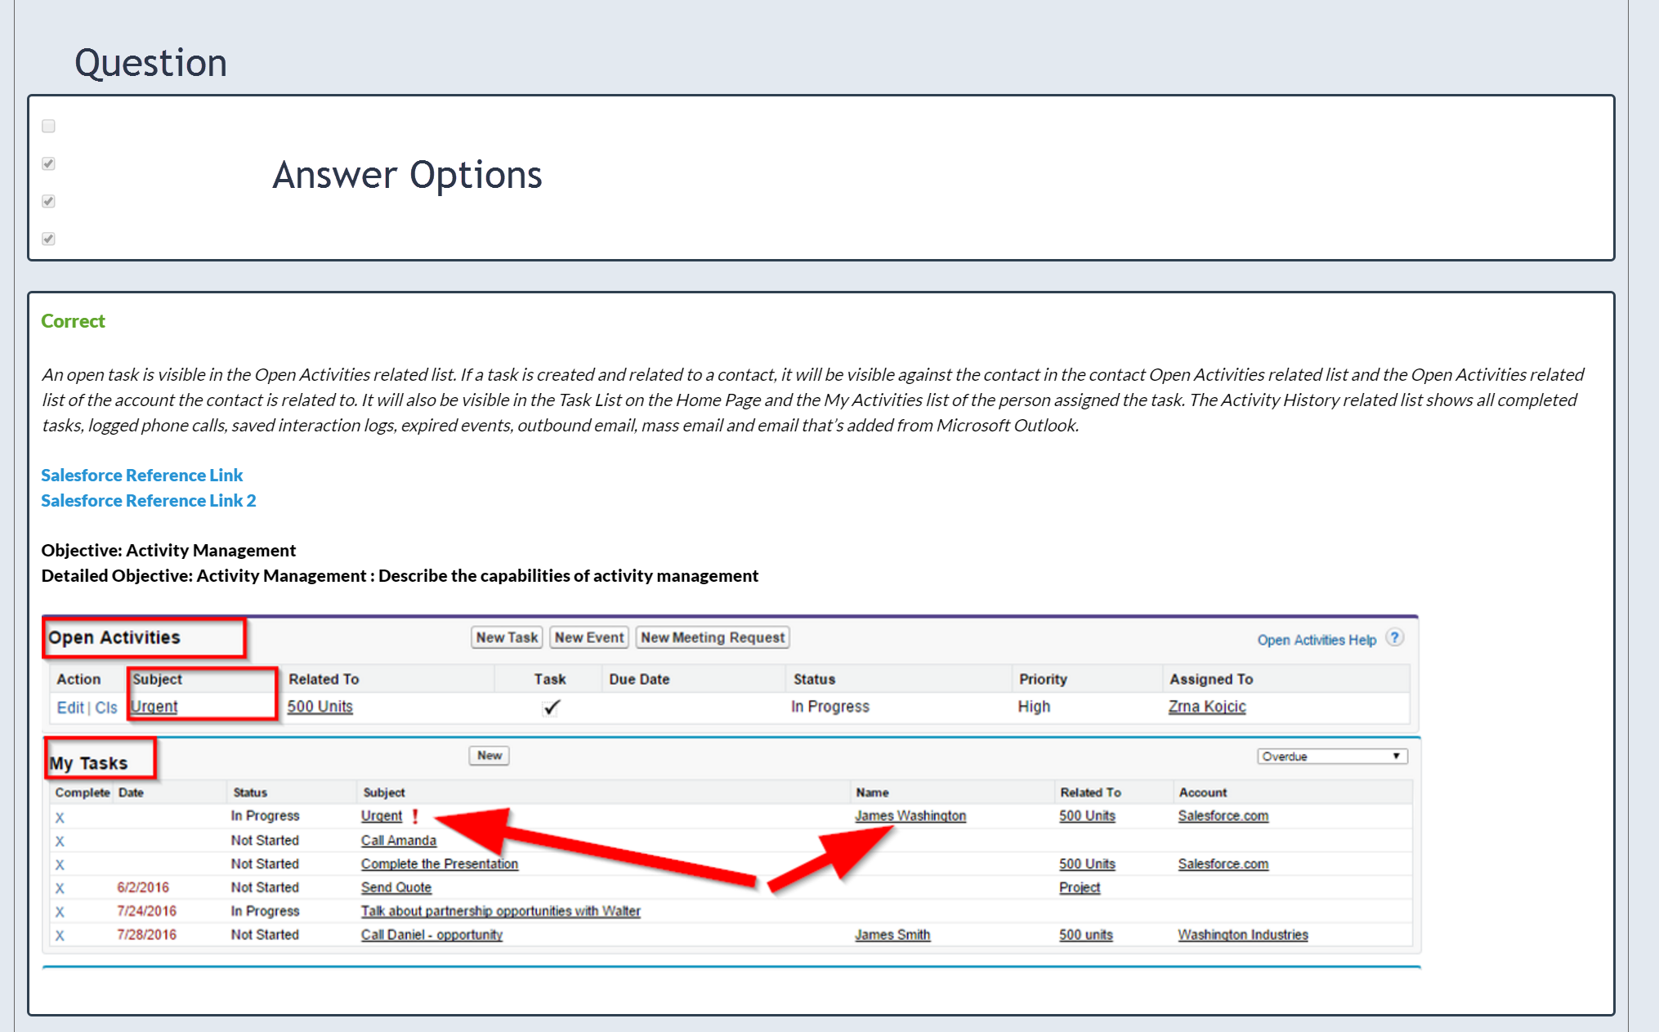Open the James Washington contact link

[910, 815]
